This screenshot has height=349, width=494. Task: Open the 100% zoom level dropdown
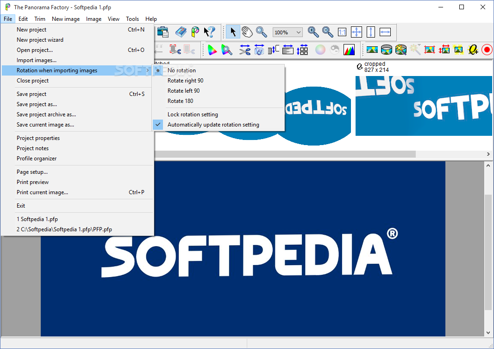pyautogui.click(x=288, y=32)
